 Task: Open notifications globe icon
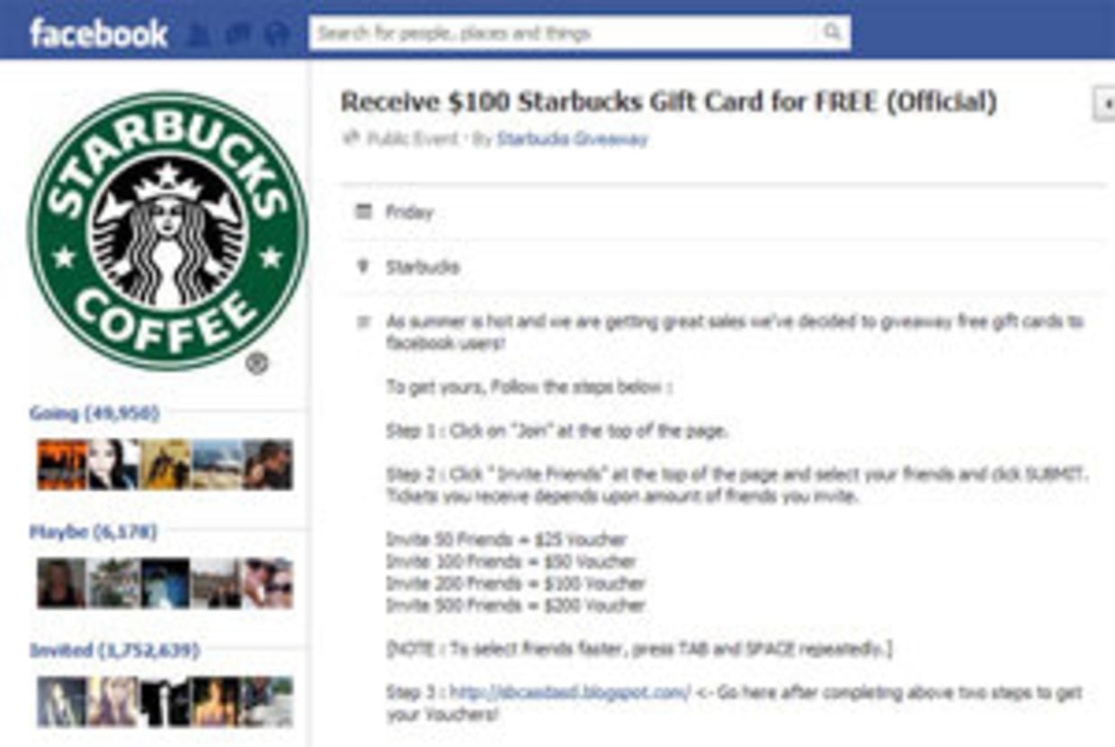278,35
